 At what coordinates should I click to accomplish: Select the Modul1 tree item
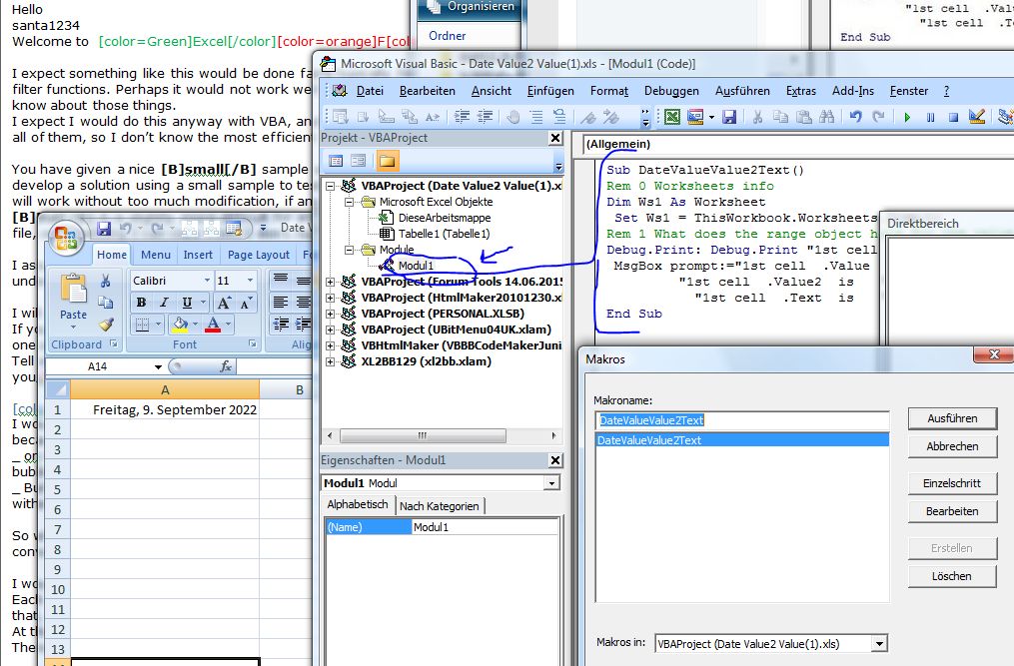pos(416,266)
